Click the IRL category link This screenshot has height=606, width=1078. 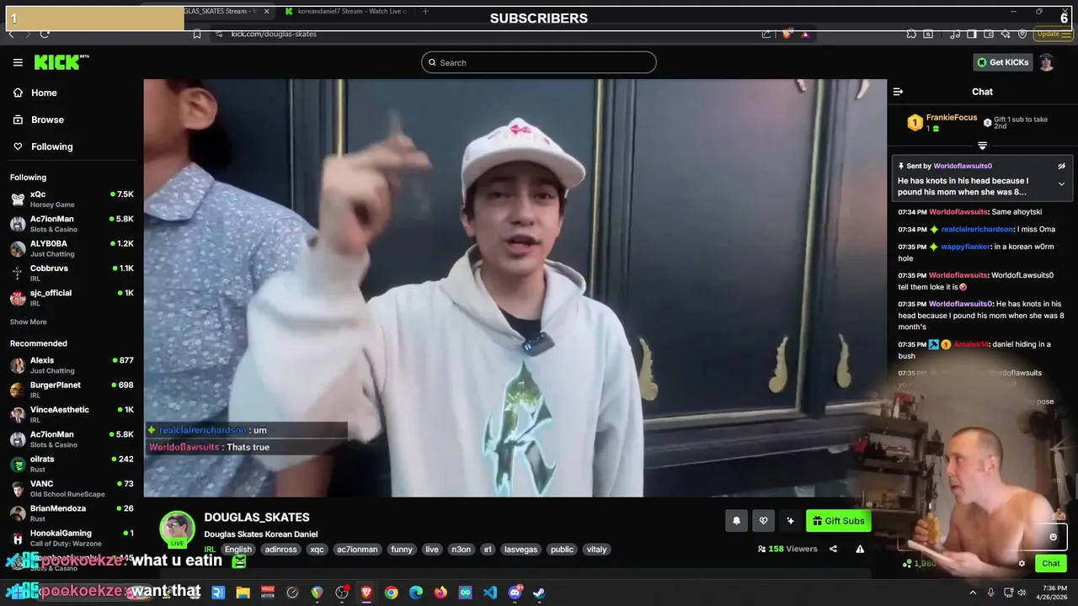pos(210,550)
